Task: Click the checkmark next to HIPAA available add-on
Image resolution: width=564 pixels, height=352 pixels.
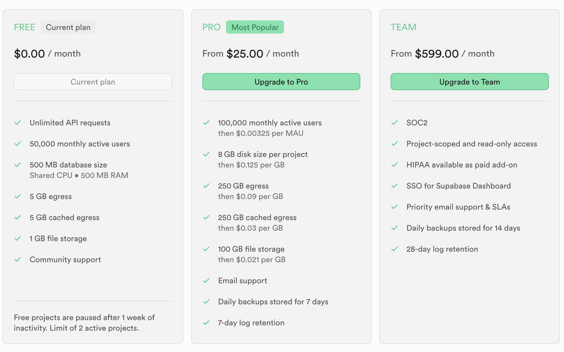Action: (x=395, y=165)
